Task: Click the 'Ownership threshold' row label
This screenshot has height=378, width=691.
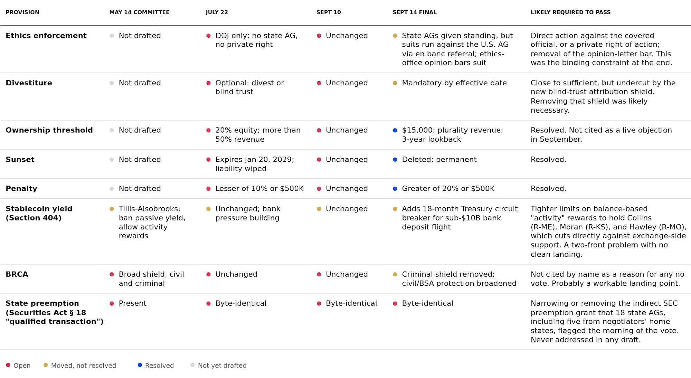Action: [x=49, y=130]
